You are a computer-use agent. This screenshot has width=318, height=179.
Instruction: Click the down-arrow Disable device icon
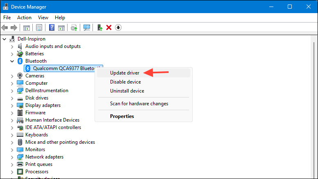[x=118, y=27]
